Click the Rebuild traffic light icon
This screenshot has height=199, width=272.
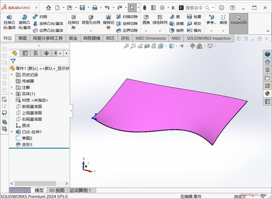(145, 8)
